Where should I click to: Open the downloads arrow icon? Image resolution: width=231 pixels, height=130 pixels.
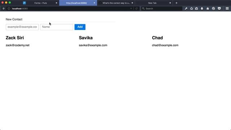[202, 9]
